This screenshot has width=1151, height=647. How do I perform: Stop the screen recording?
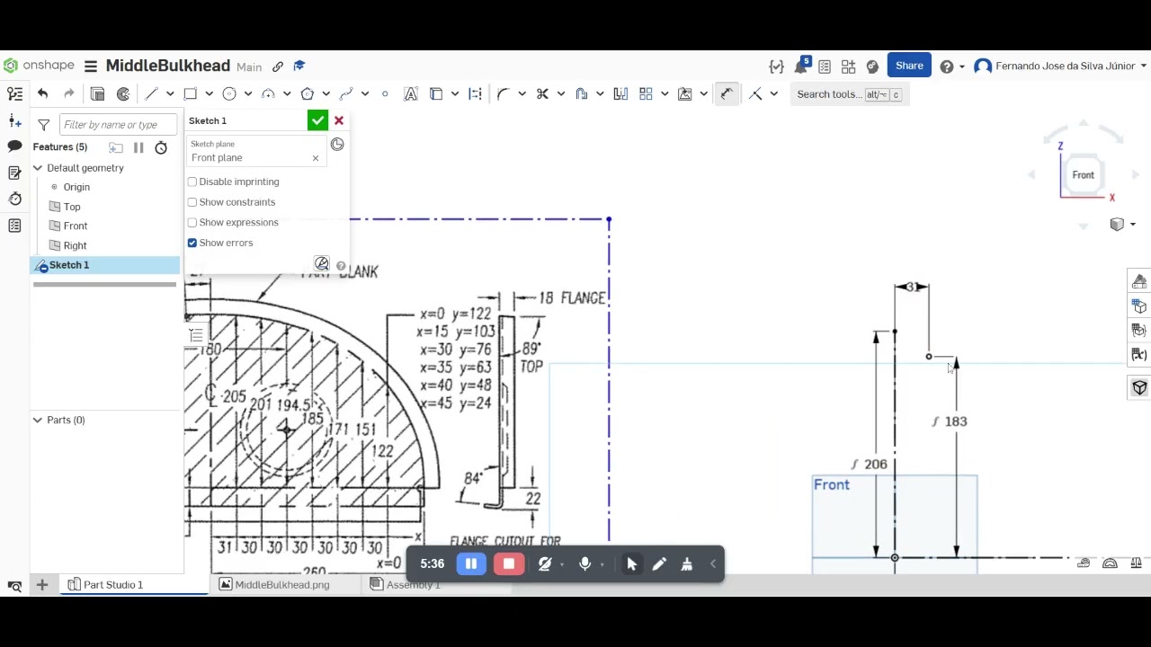coord(509,563)
